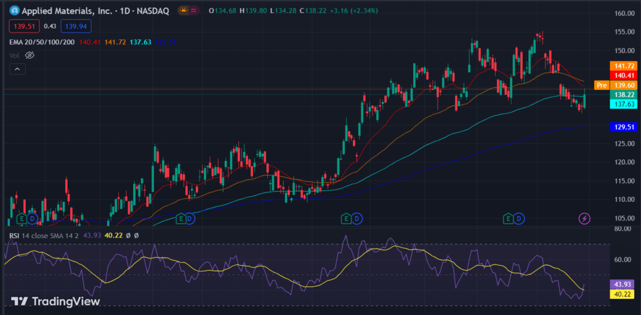Select the RSI indicator legend label
This screenshot has width=641, height=315.
tap(15, 235)
